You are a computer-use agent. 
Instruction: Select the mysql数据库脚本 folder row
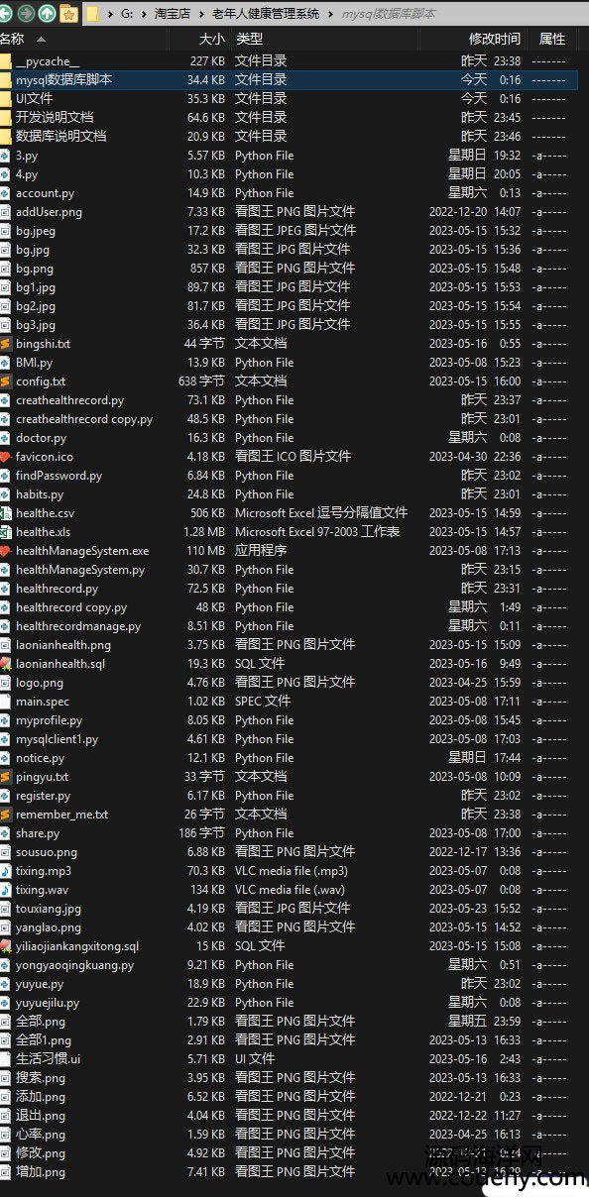tap(289, 79)
